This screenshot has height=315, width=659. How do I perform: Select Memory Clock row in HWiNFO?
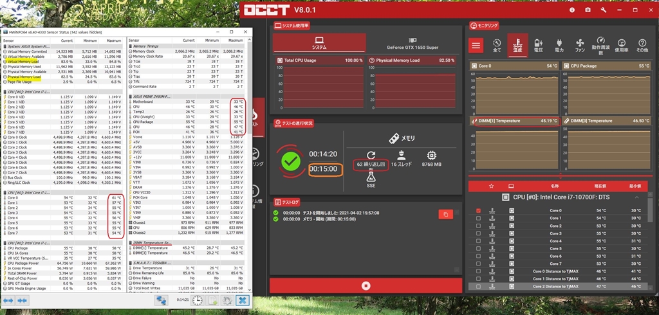(187, 51)
